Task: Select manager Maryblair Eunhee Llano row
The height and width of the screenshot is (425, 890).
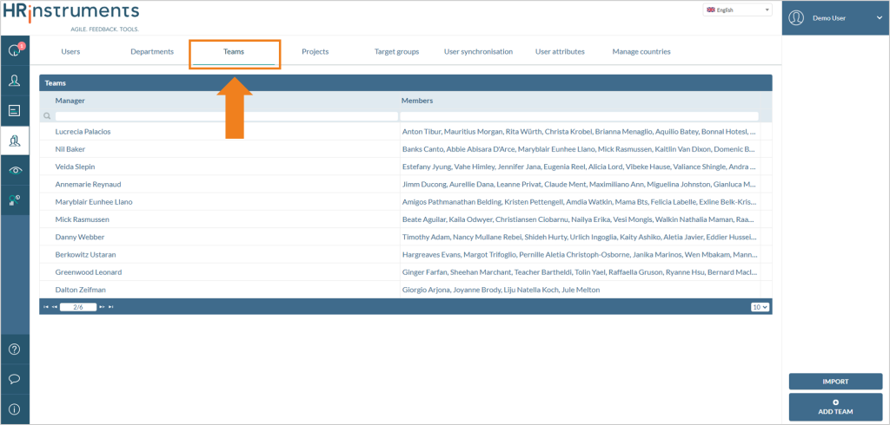Action: point(94,202)
